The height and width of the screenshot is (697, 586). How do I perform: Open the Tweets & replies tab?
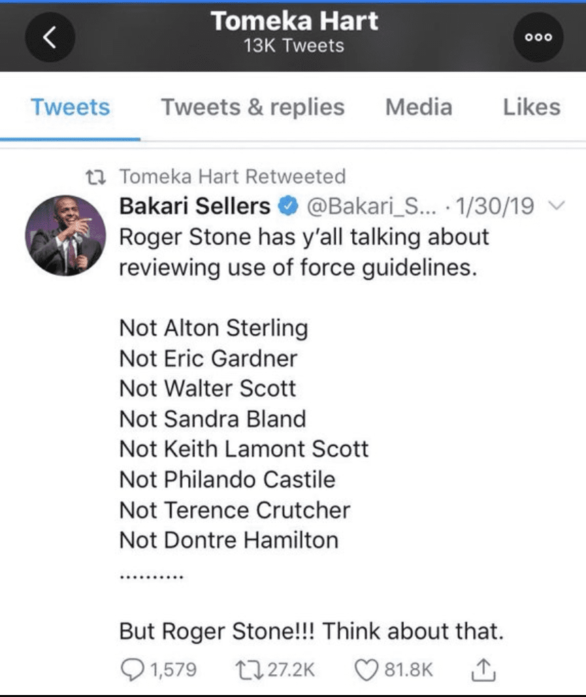pyautogui.click(x=253, y=108)
